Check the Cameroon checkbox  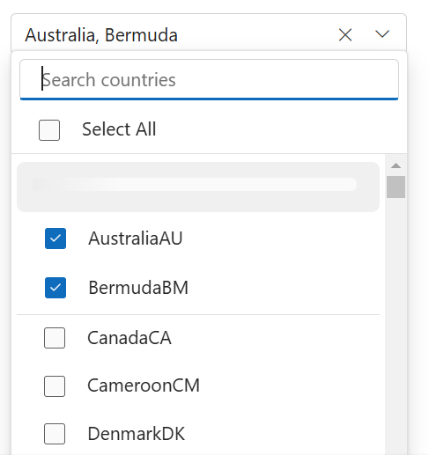[x=55, y=386]
